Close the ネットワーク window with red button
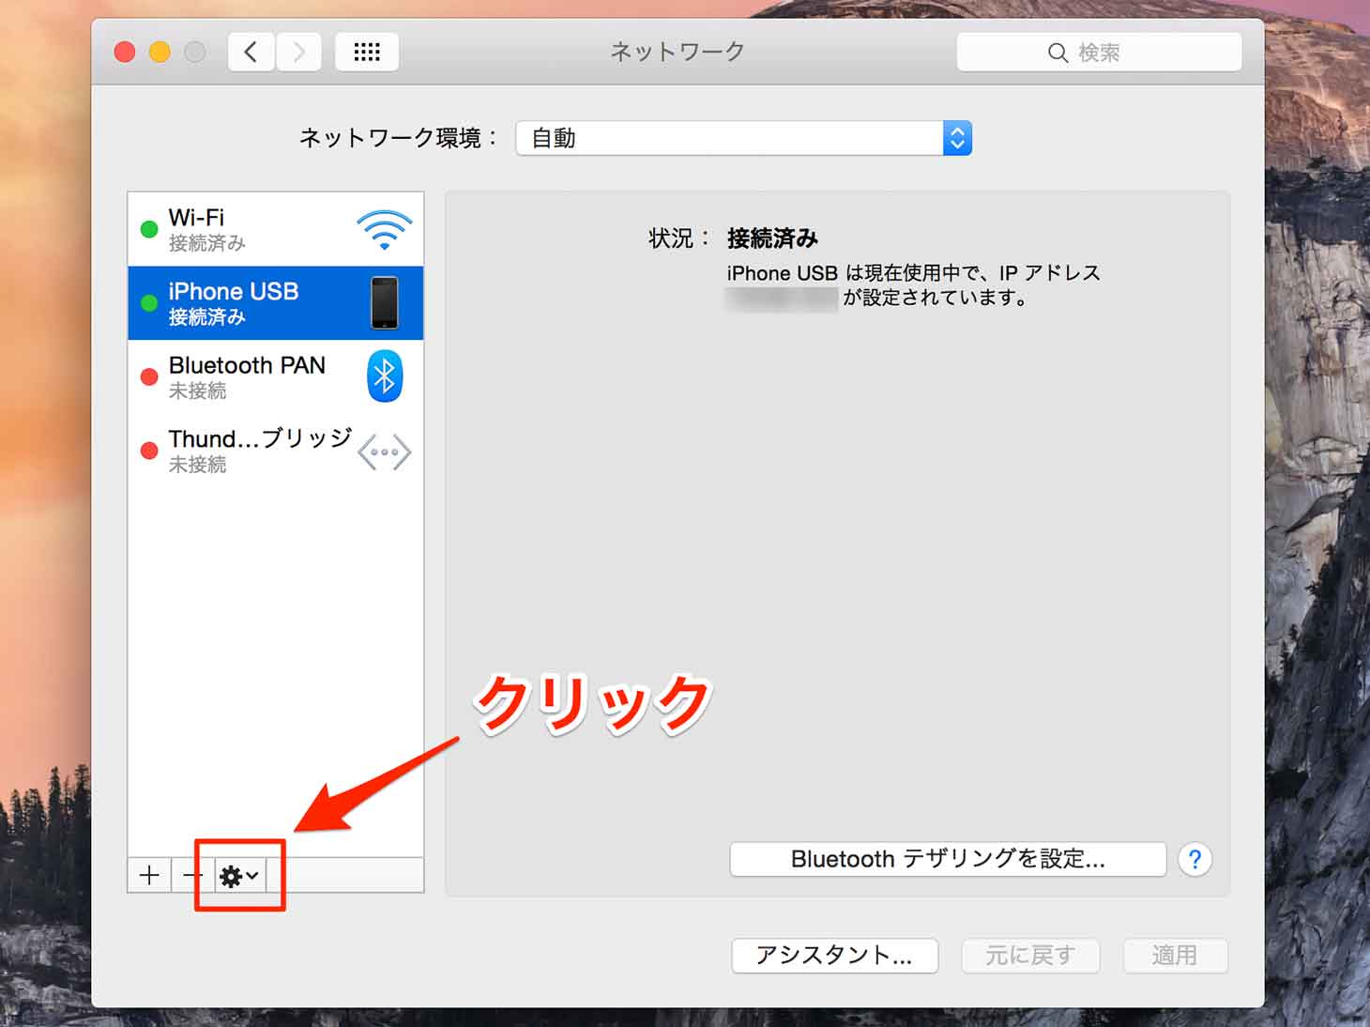Image resolution: width=1370 pixels, height=1027 pixels. tap(125, 52)
